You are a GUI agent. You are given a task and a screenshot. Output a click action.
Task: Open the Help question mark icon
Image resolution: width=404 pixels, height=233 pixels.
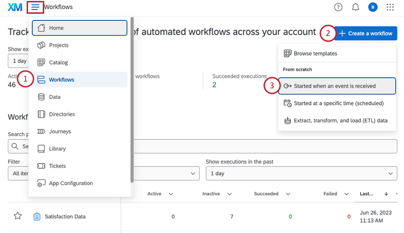(338, 7)
